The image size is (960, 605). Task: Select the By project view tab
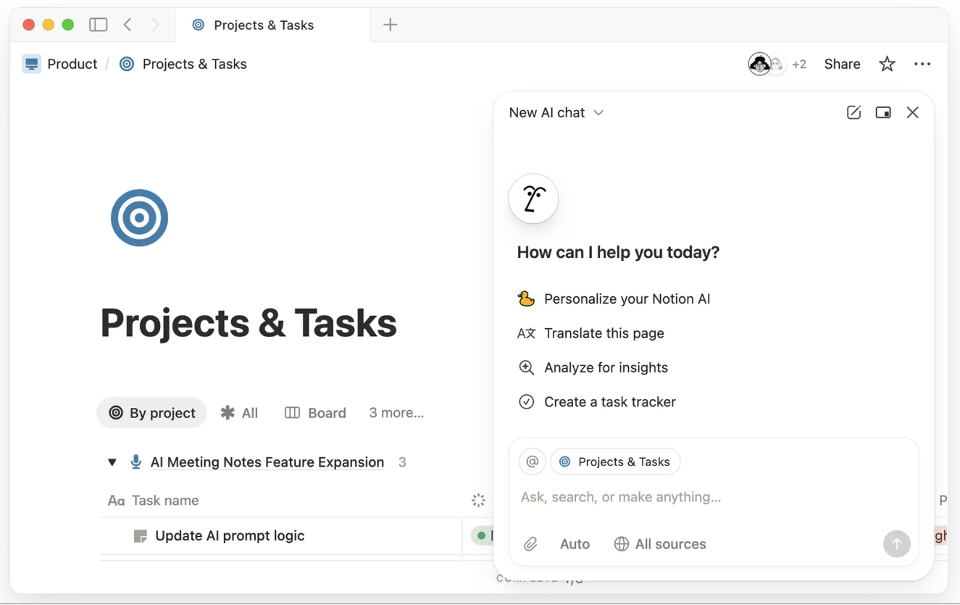[152, 413]
